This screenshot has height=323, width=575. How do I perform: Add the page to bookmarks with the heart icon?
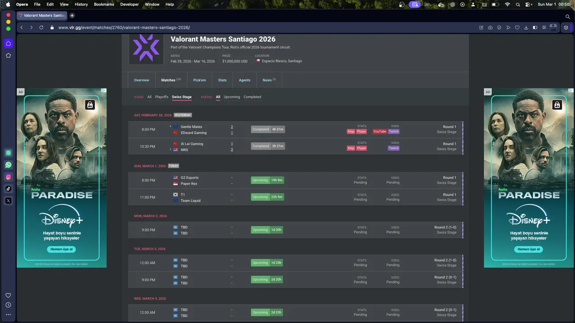point(517,27)
